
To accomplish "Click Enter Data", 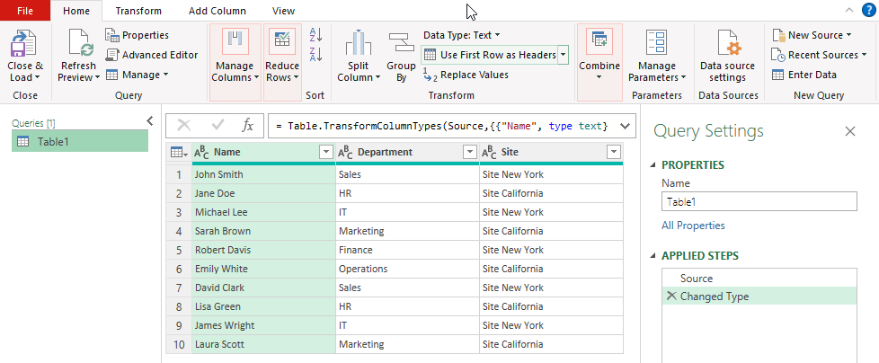I will [x=804, y=75].
